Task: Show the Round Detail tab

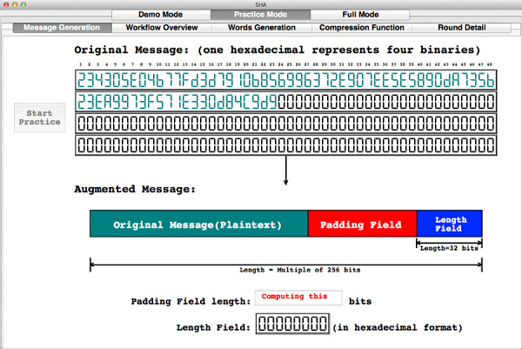Action: tap(461, 27)
